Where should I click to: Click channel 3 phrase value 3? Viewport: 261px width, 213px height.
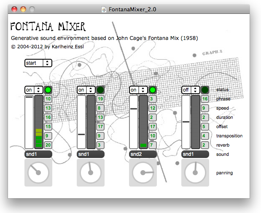153,99
